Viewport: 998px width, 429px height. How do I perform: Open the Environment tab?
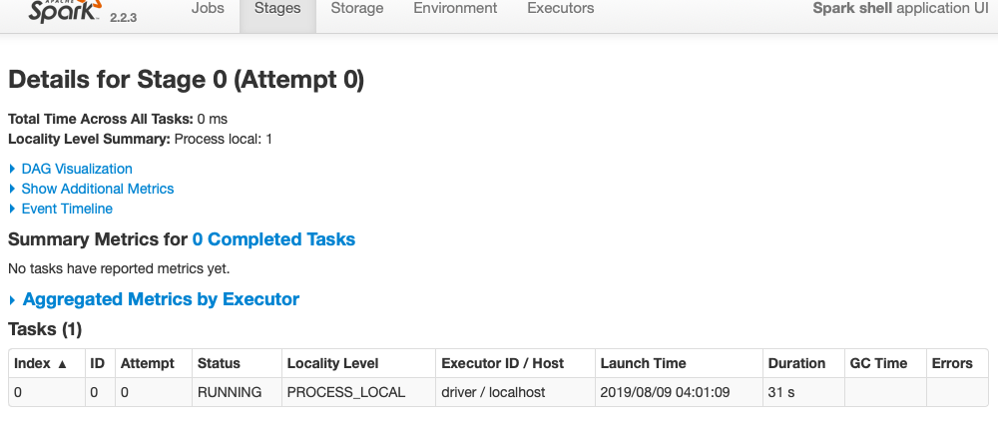pyautogui.click(x=455, y=8)
